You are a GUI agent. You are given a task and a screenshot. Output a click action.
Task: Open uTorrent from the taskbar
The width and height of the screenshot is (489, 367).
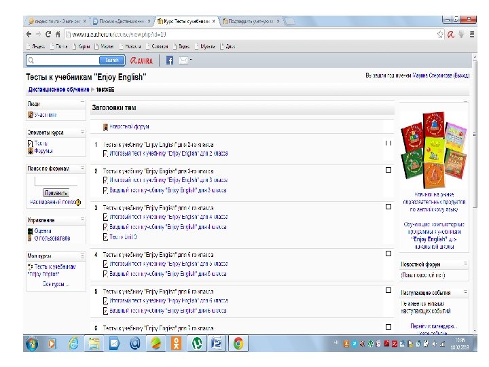(x=197, y=344)
